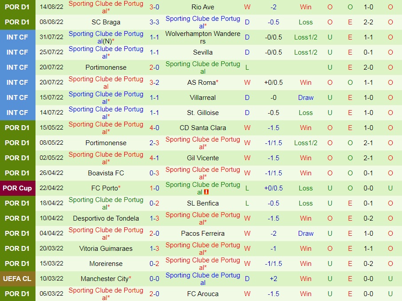Select POR D1 label for 14/08/22 match
The image size is (402, 301).
click(17, 7)
